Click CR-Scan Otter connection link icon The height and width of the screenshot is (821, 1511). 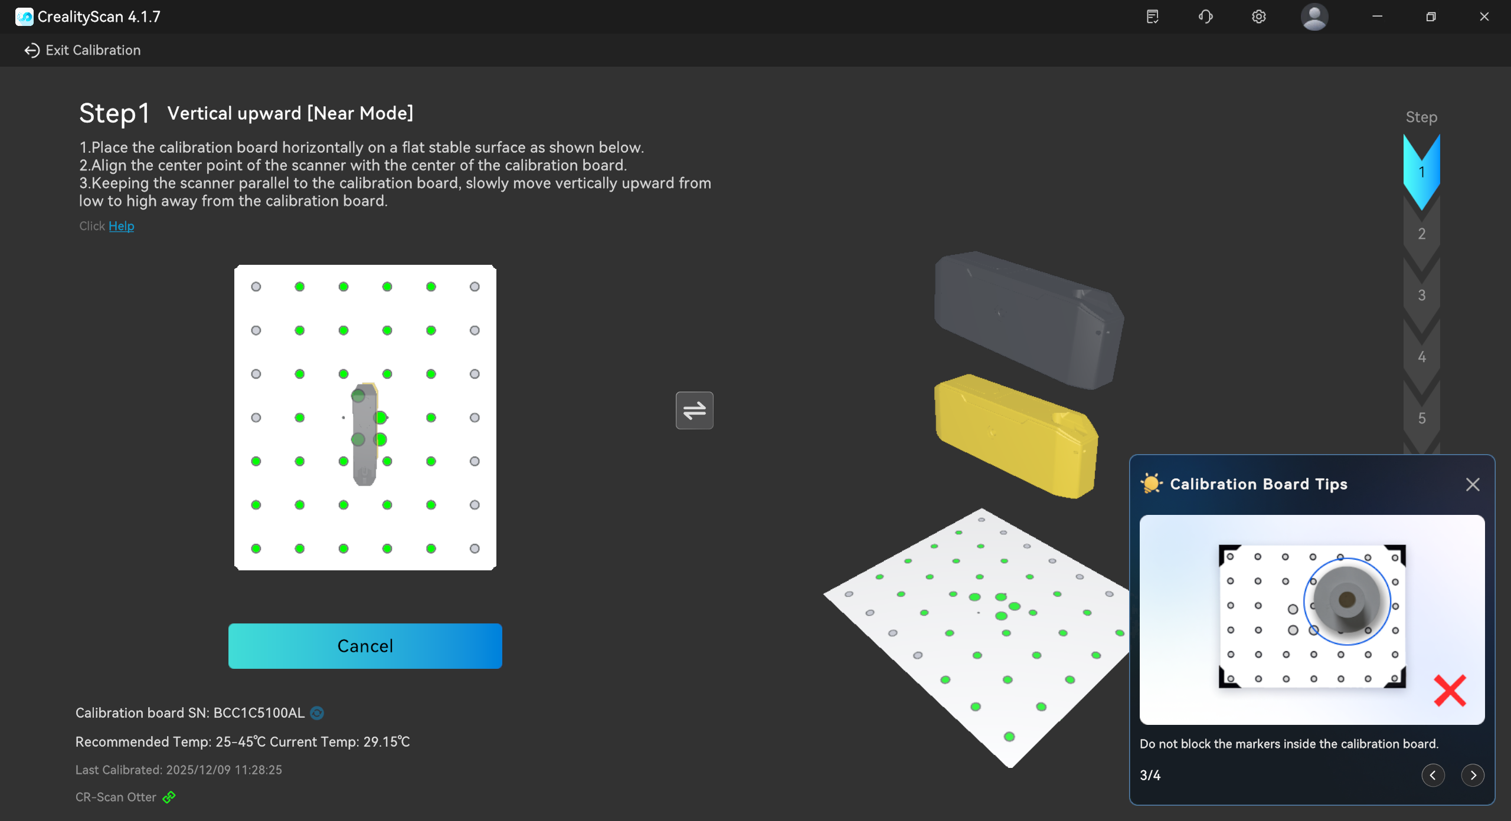(169, 797)
